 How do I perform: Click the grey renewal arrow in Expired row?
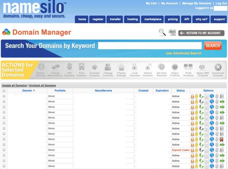201,150
